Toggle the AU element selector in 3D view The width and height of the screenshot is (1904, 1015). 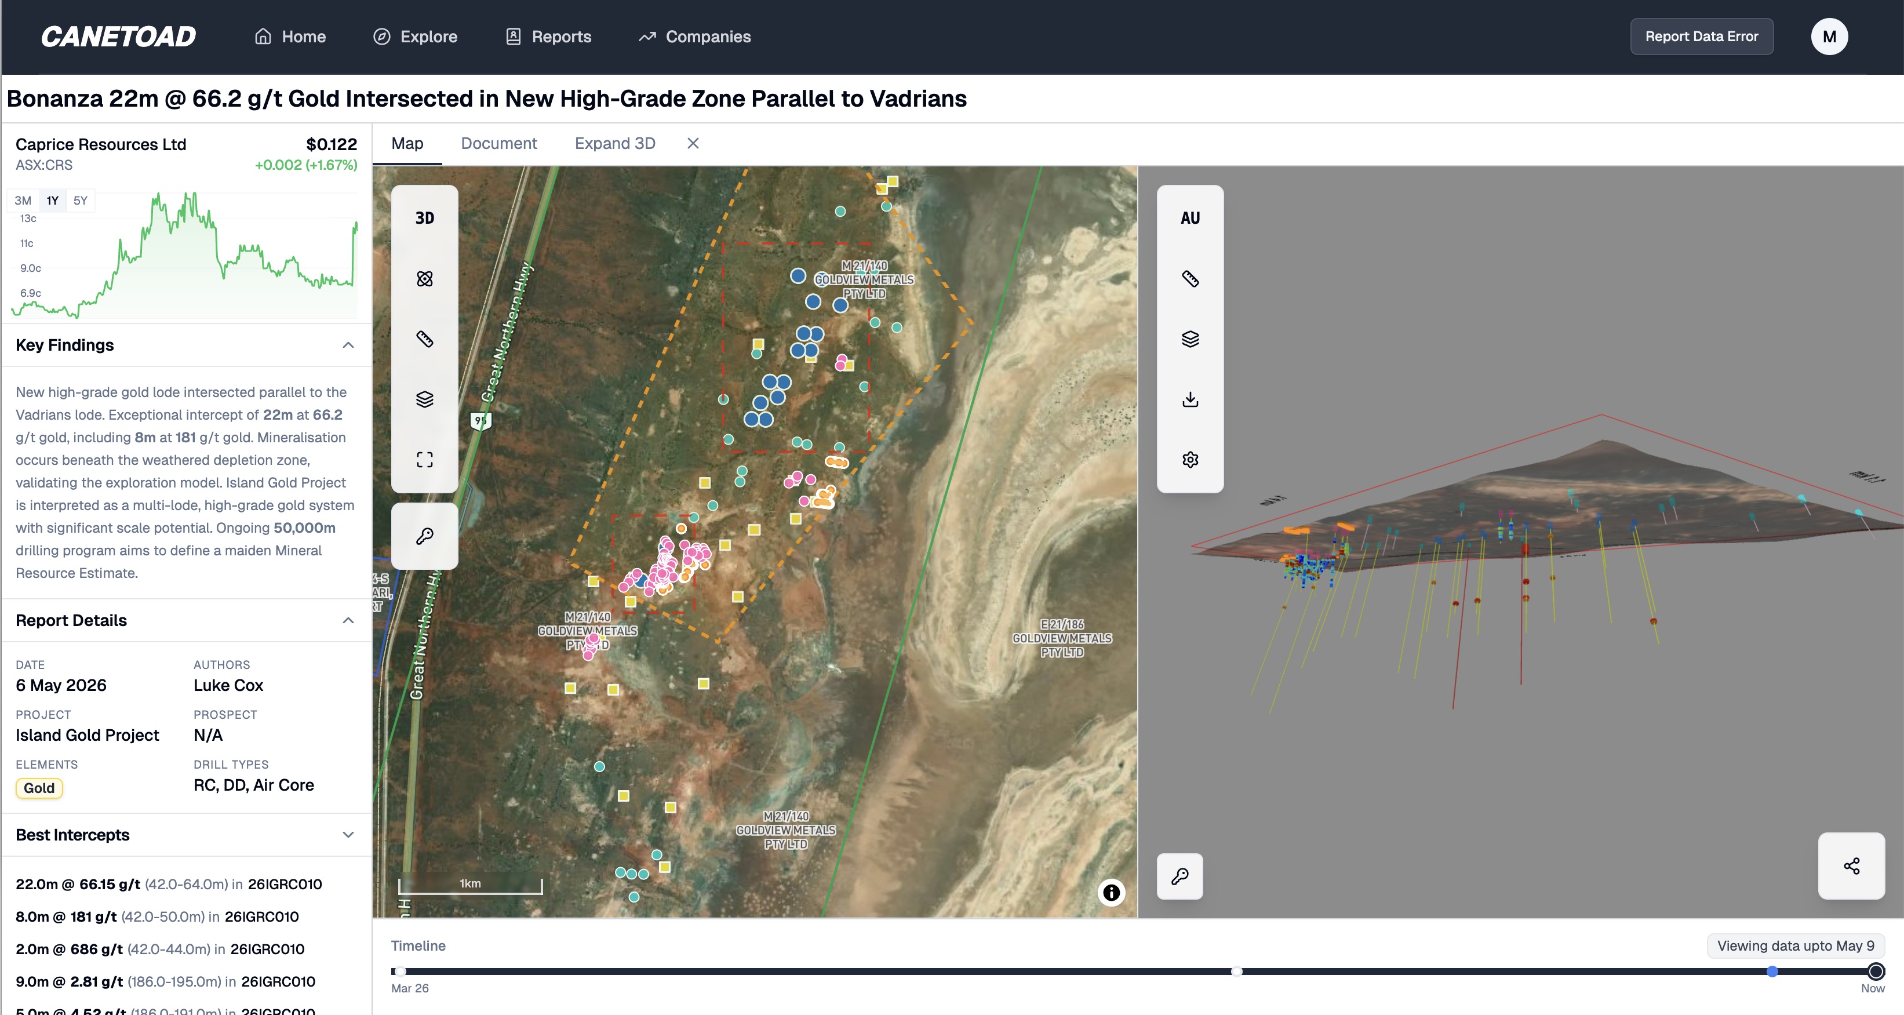click(1190, 218)
